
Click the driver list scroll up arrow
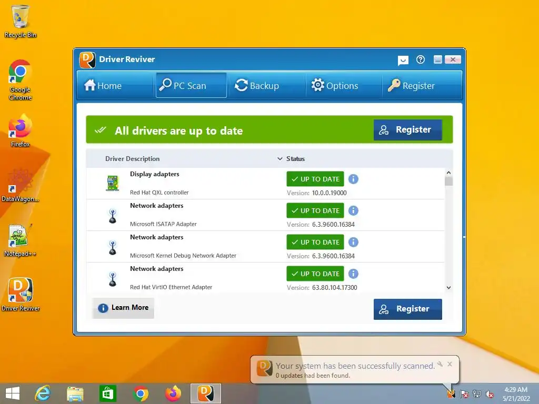(448, 173)
